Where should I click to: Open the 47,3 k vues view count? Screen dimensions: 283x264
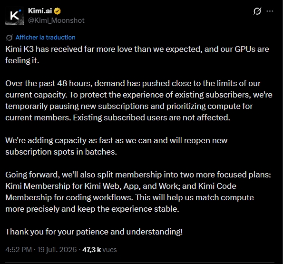(x=99, y=250)
